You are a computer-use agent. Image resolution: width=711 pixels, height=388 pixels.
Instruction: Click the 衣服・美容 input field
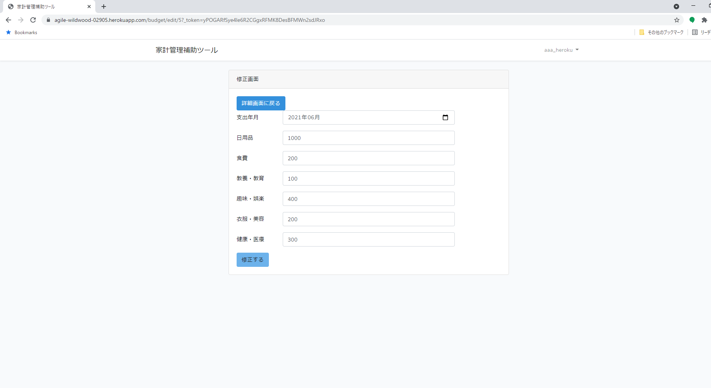pos(369,219)
